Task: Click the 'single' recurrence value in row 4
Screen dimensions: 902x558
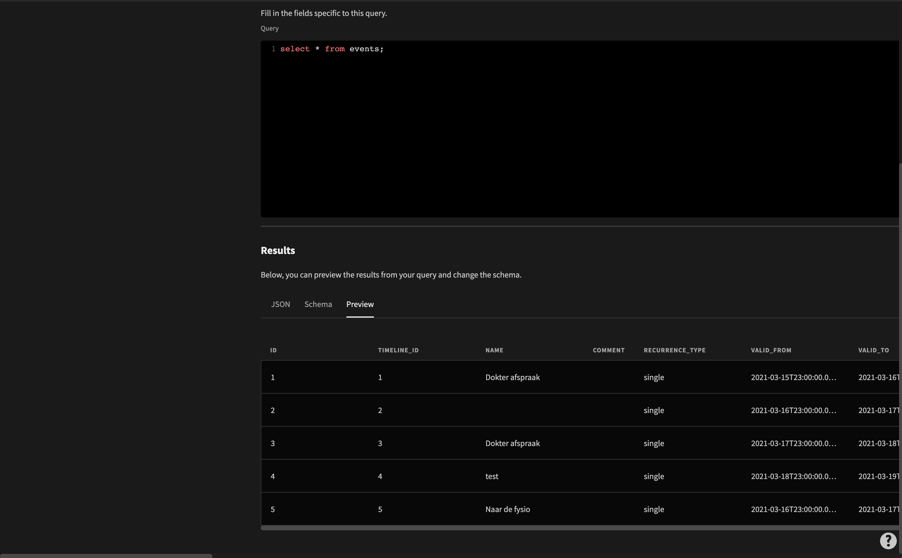Action: click(x=653, y=476)
